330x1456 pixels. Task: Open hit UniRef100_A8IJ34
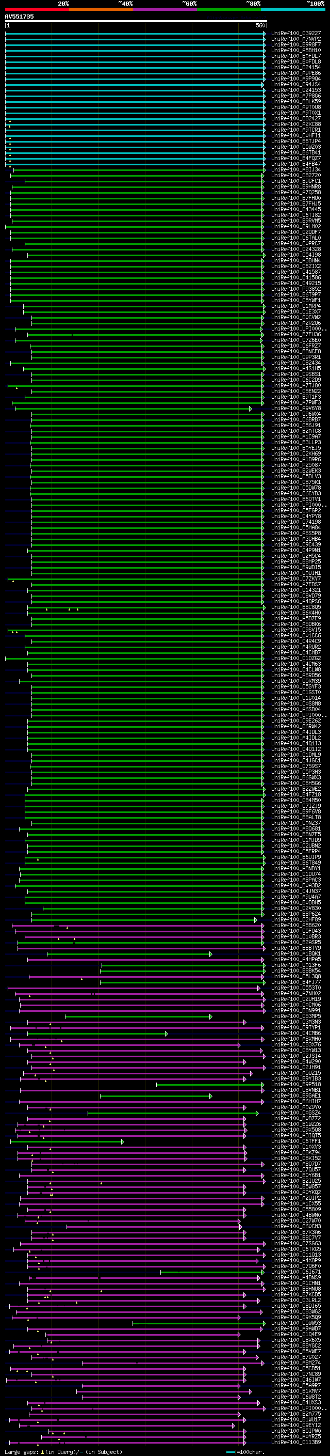[x=296, y=169]
